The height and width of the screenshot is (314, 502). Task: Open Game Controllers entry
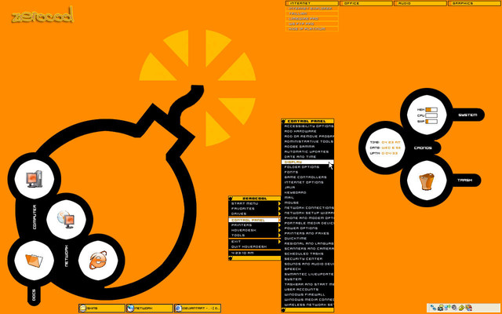(x=307, y=177)
